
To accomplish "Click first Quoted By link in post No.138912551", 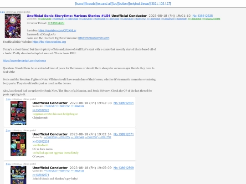I will point(50,106).
